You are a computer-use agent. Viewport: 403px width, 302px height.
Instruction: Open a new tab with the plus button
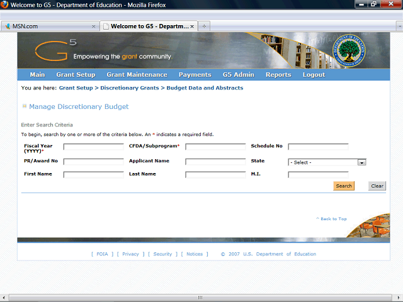pyautogui.click(x=204, y=26)
